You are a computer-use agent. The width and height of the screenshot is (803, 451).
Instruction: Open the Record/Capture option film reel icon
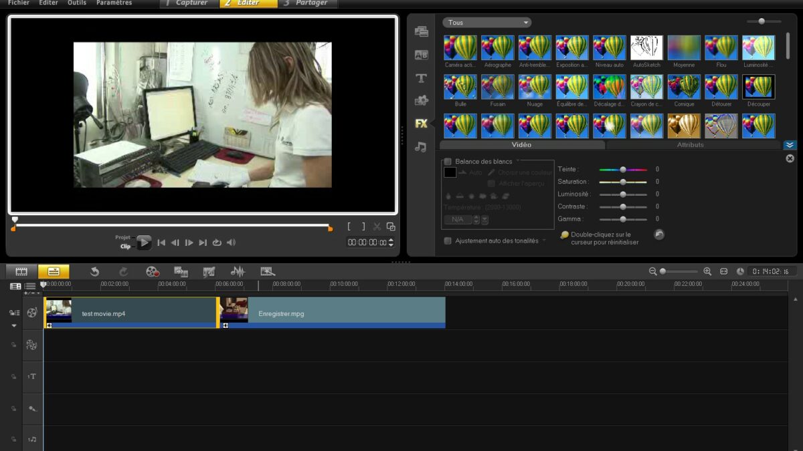click(153, 271)
